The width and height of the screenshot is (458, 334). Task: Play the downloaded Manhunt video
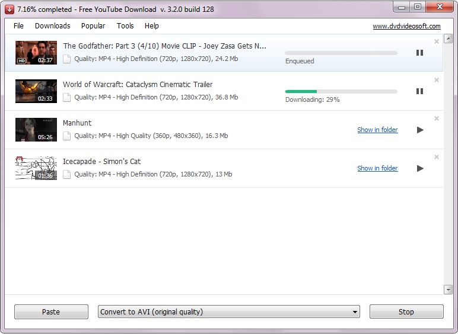(x=420, y=130)
